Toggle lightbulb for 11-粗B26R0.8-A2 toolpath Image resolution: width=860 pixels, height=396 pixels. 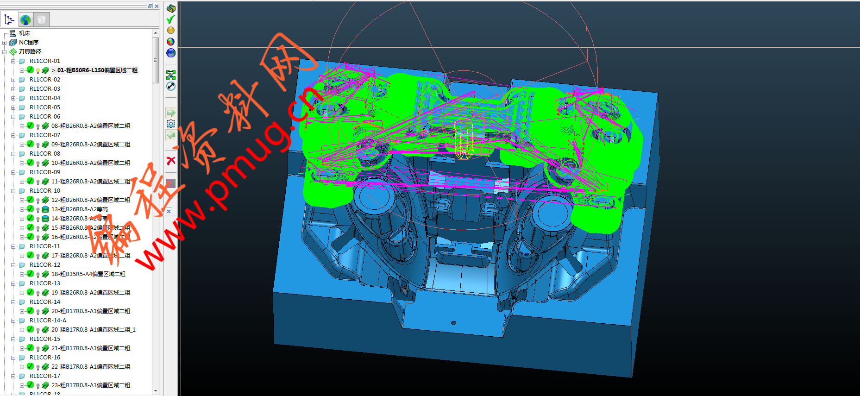click(x=38, y=182)
